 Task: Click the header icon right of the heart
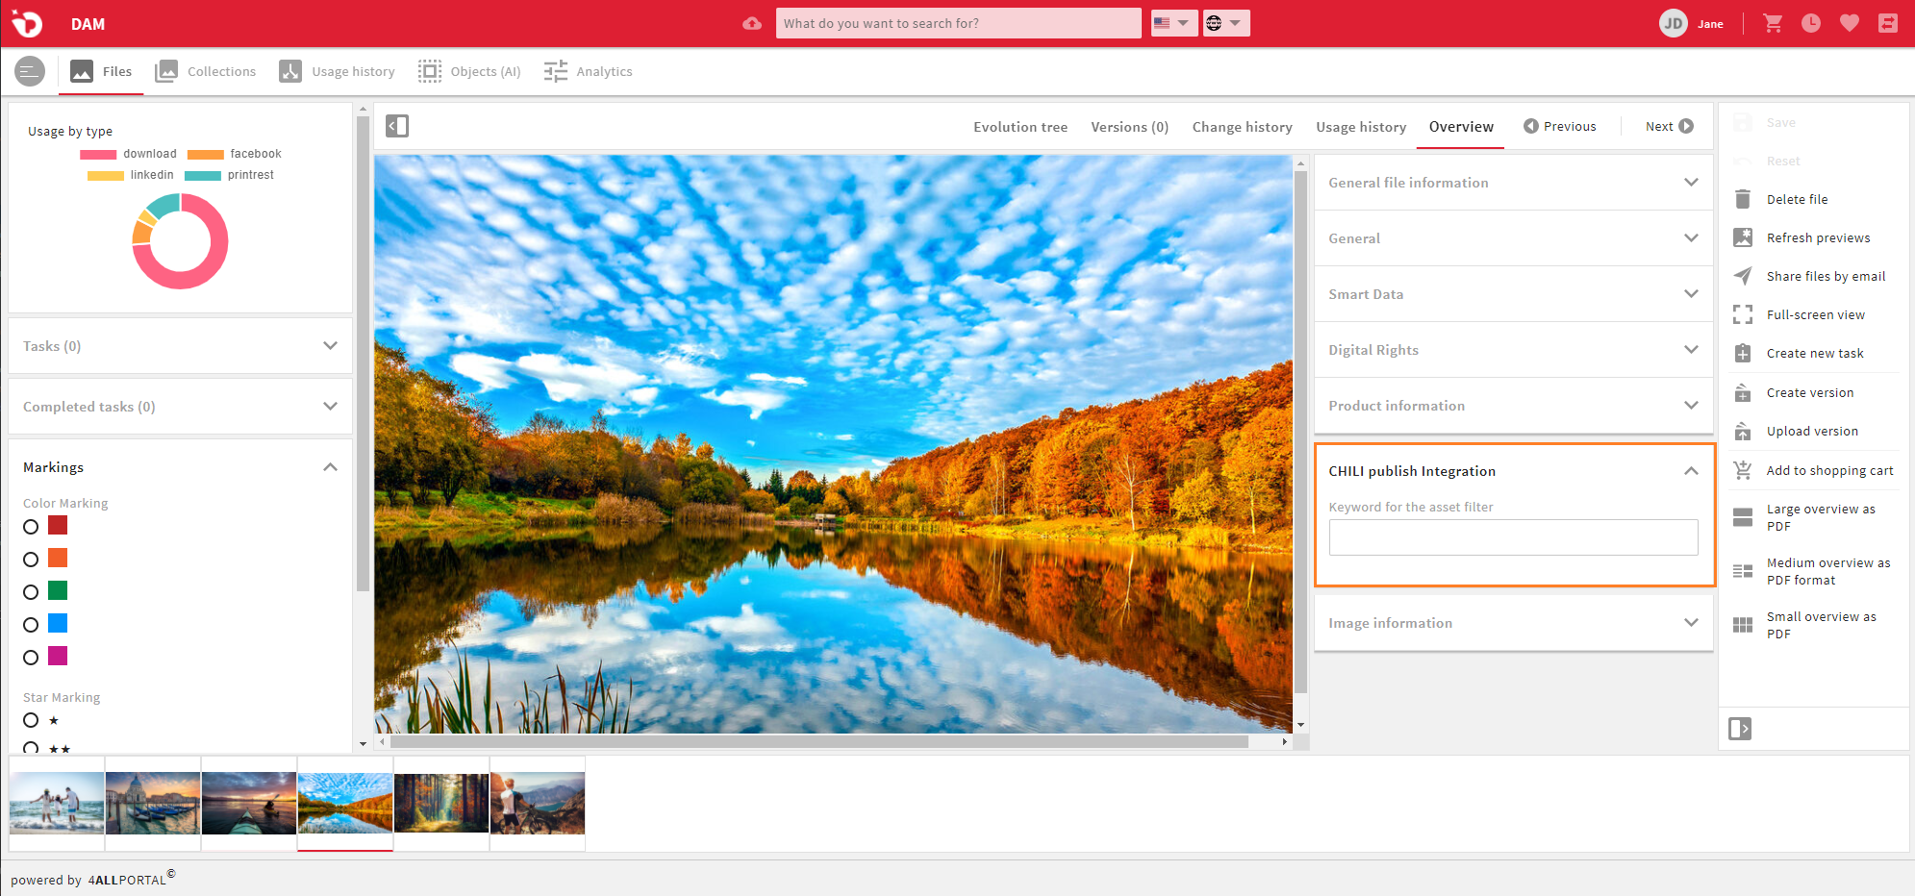pyautogui.click(x=1888, y=23)
